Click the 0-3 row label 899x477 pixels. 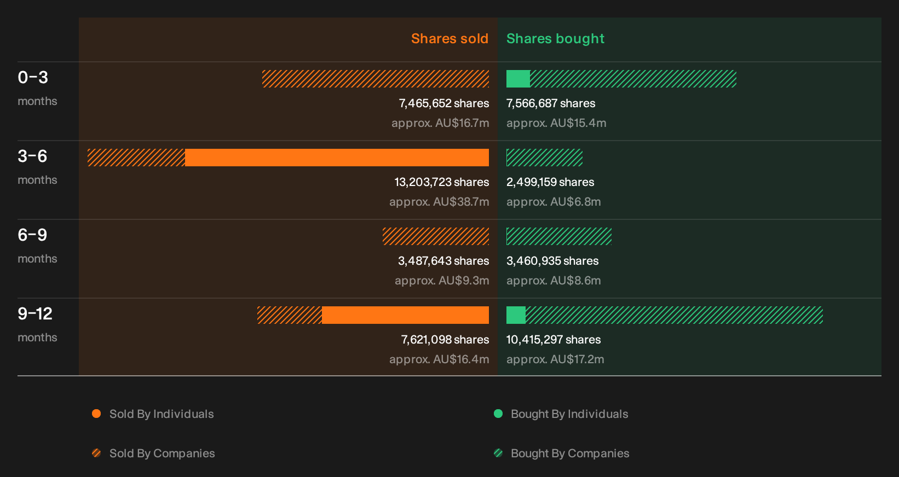33,78
